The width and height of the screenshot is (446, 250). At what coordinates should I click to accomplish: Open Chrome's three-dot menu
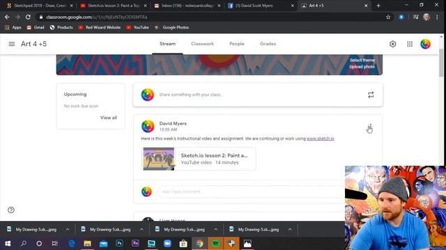[437, 17]
